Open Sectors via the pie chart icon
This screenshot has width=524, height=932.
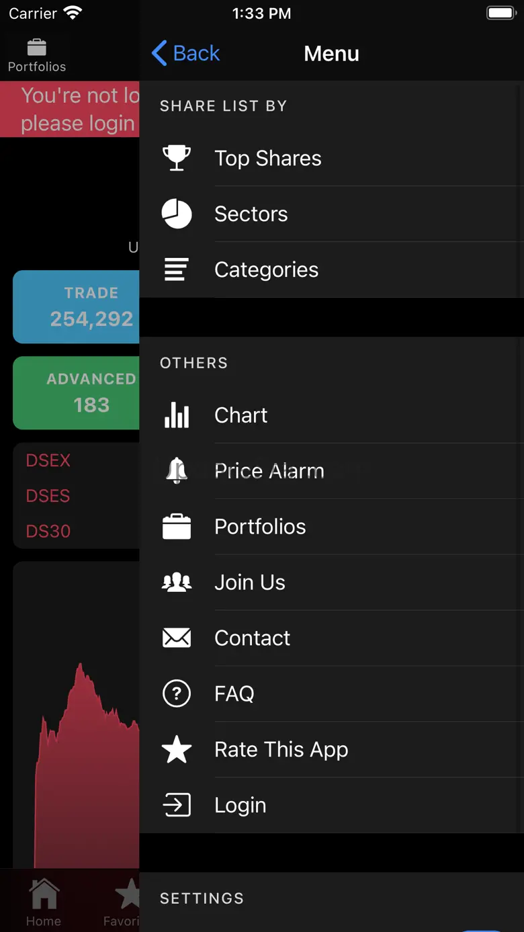177,214
